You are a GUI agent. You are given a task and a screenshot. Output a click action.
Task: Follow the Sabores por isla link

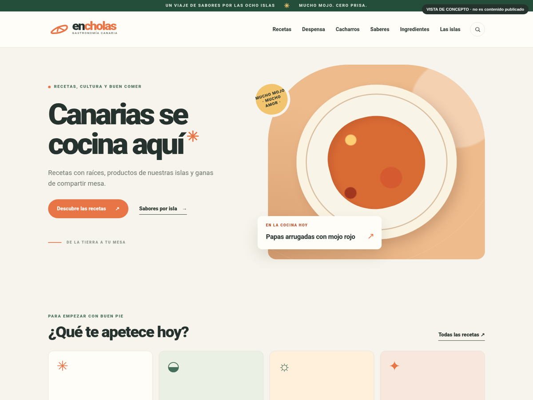pyautogui.click(x=163, y=209)
